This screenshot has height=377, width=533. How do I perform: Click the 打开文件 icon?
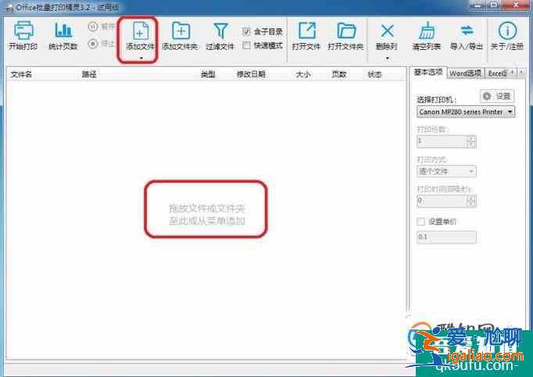[x=307, y=30]
